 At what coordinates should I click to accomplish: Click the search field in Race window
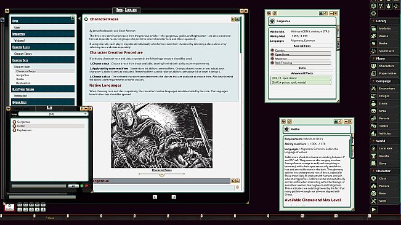(39, 186)
